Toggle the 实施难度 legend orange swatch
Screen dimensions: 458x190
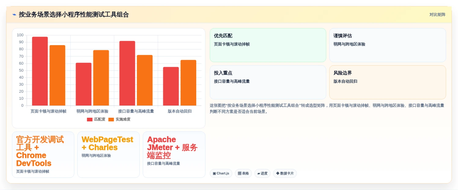(111, 120)
